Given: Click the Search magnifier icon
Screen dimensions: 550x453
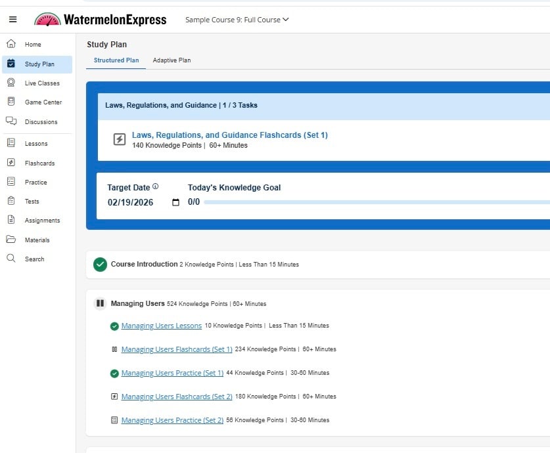Looking at the screenshot, I should coord(11,259).
